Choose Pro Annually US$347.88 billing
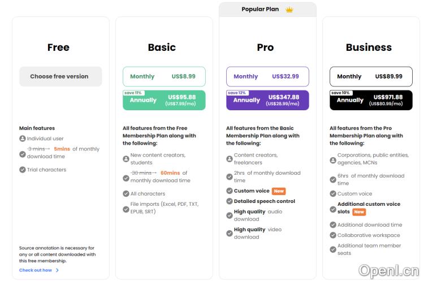424x281 pixels. [x=267, y=100]
